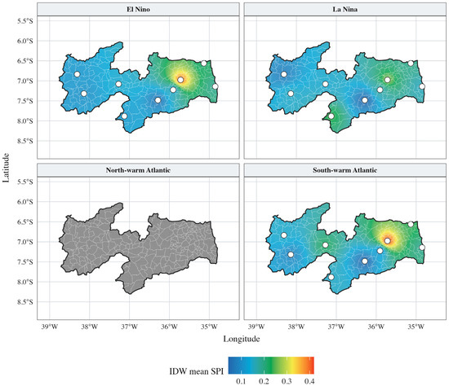Image resolution: width=449 pixels, height=386 pixels.
Task: Click the Longitude axis title
Action: pyautogui.click(x=242, y=339)
